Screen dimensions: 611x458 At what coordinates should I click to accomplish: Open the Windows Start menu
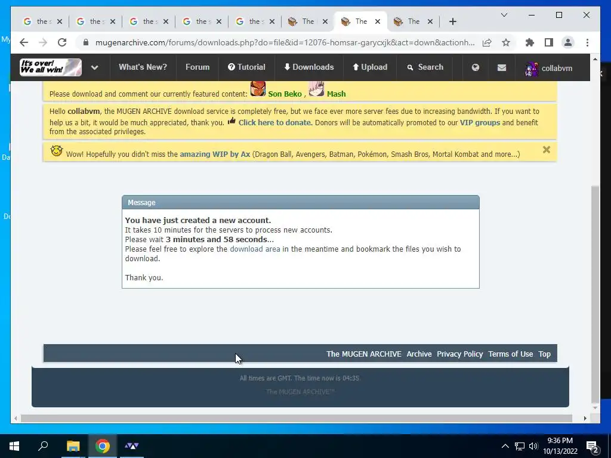pyautogui.click(x=14, y=446)
